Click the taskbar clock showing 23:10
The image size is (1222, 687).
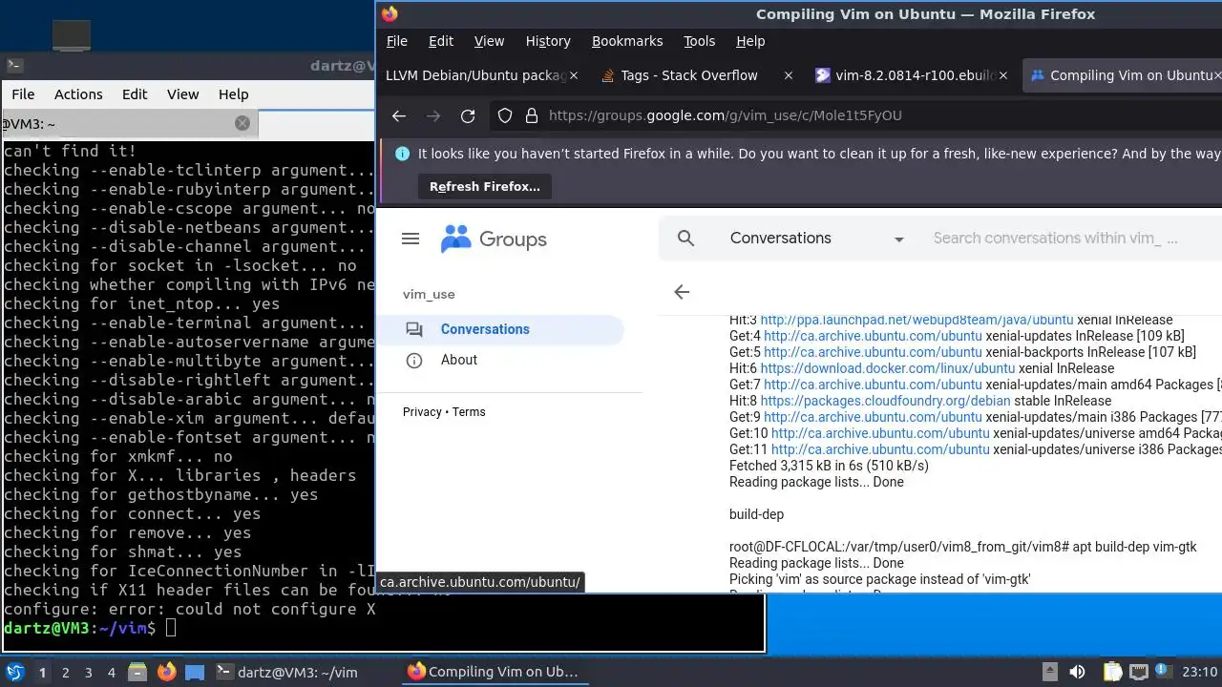(x=1200, y=672)
